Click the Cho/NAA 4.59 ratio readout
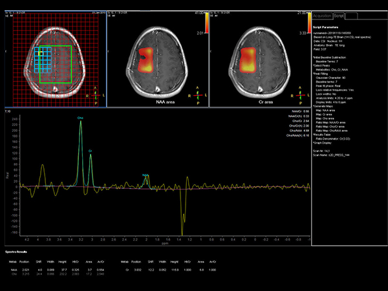Image resolution: width=388 pixels, height=291 pixels. (x=299, y=131)
